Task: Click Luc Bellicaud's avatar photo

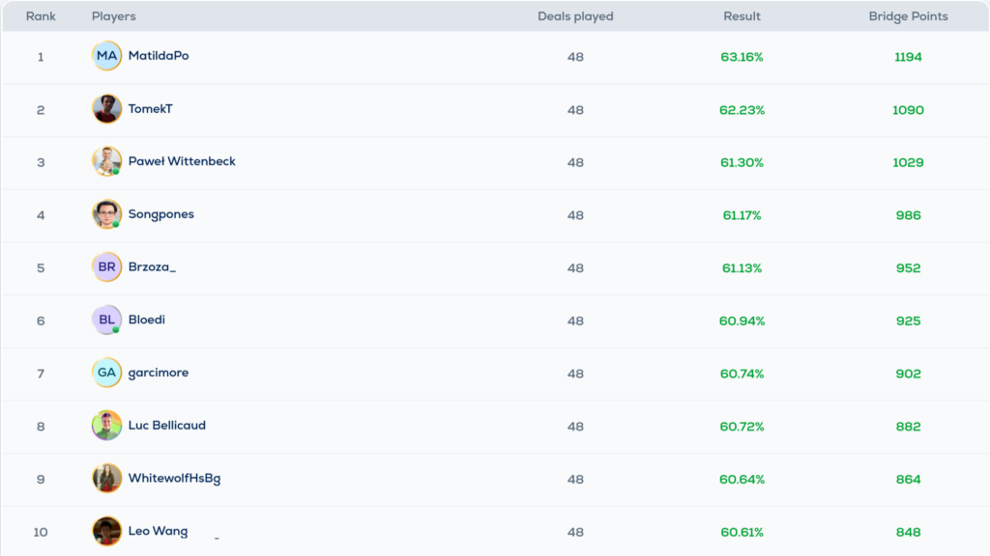Action: tap(106, 426)
